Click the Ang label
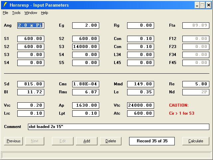 tap(8, 25)
